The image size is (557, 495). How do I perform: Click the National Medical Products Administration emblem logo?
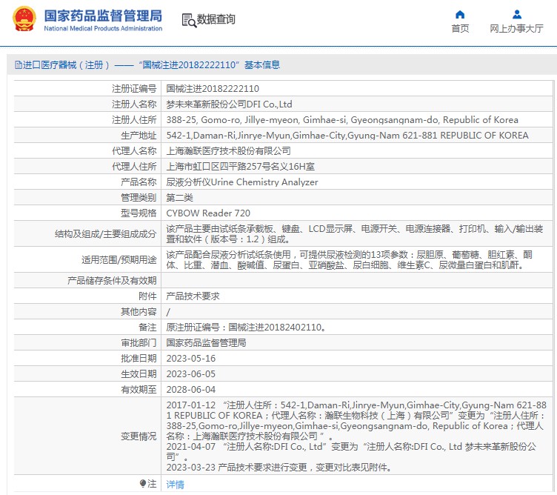tap(22, 19)
